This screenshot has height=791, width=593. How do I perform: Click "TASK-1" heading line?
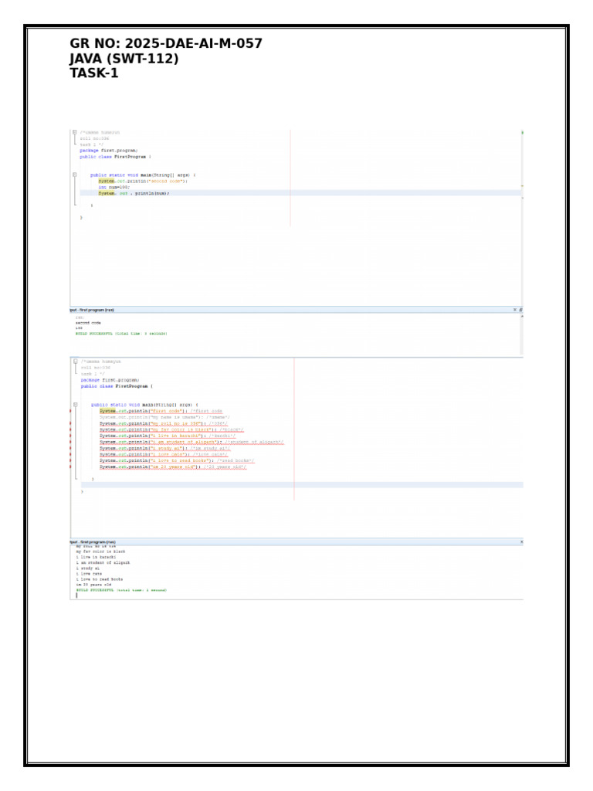click(x=93, y=73)
